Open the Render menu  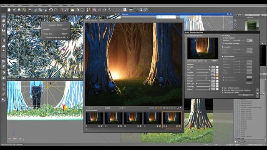click(x=35, y=5)
